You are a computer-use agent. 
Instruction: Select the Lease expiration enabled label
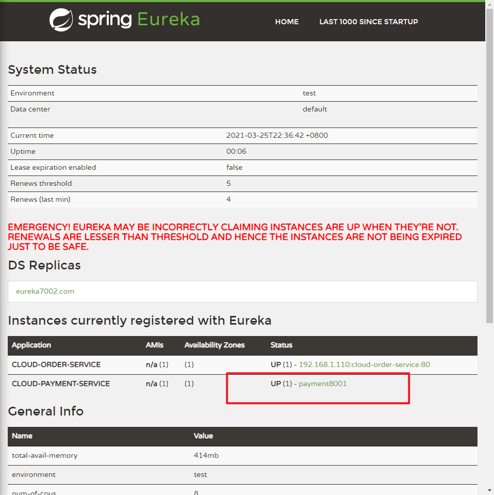pos(53,167)
